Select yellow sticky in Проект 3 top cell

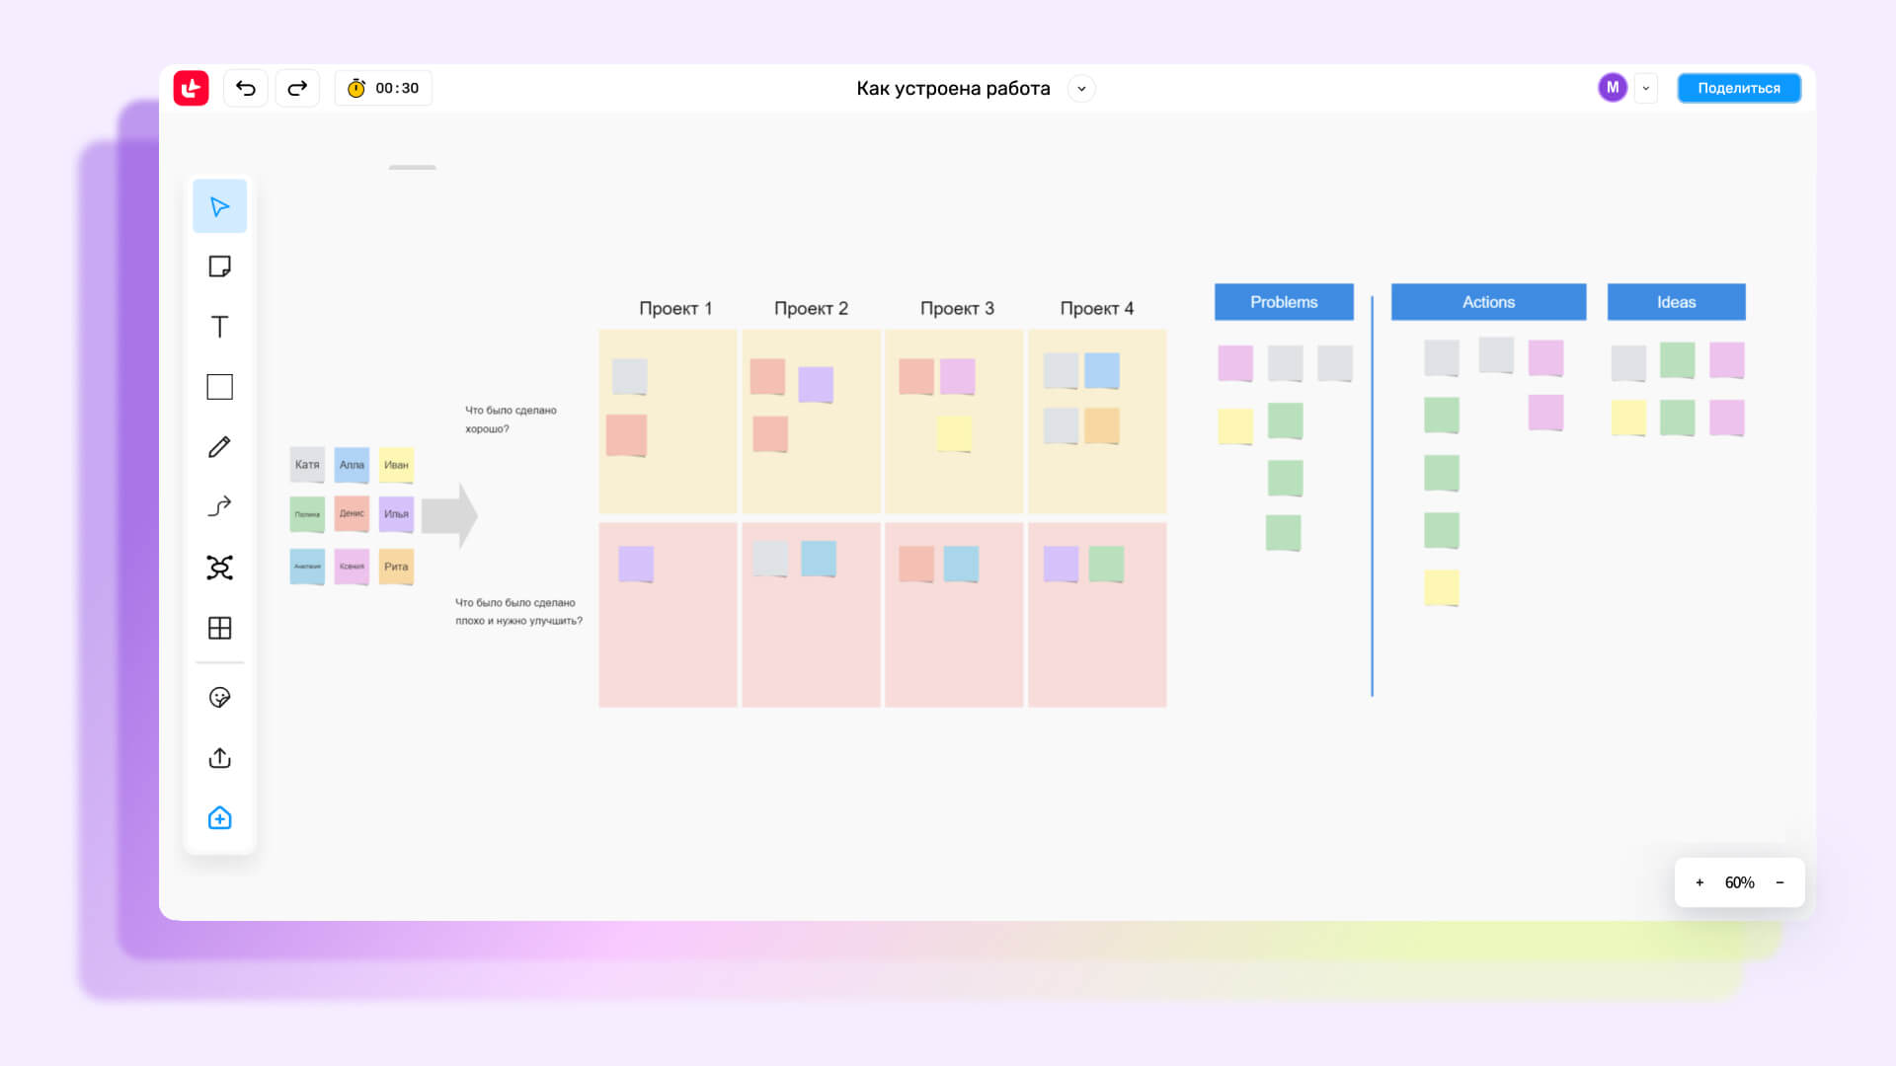point(954,433)
